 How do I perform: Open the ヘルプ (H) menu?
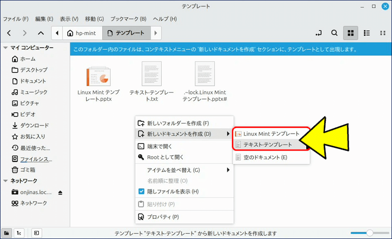click(165, 19)
